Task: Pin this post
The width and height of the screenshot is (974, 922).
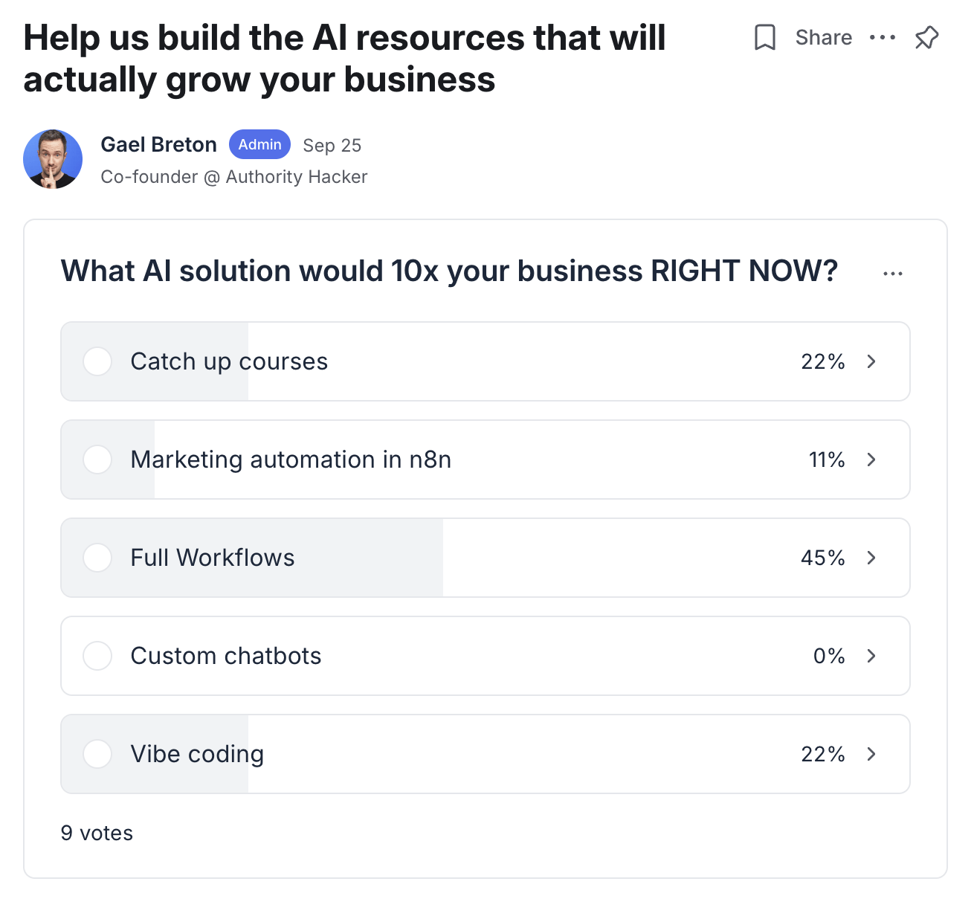Action: point(926,37)
